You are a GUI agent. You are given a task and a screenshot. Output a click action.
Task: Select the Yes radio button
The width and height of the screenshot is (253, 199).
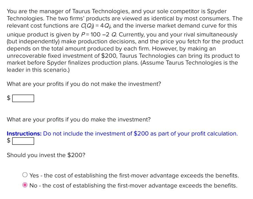point(25,174)
